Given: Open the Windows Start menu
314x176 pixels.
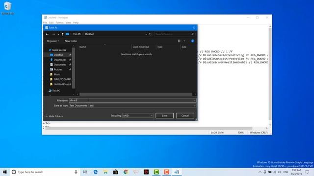Looking at the screenshot, I should point(5,172).
